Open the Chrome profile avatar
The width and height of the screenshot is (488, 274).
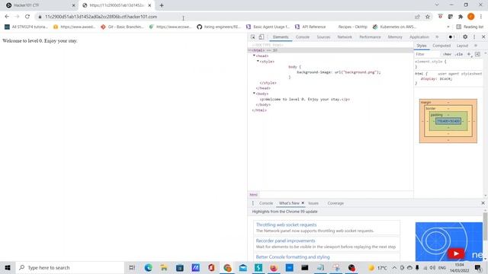(471, 17)
